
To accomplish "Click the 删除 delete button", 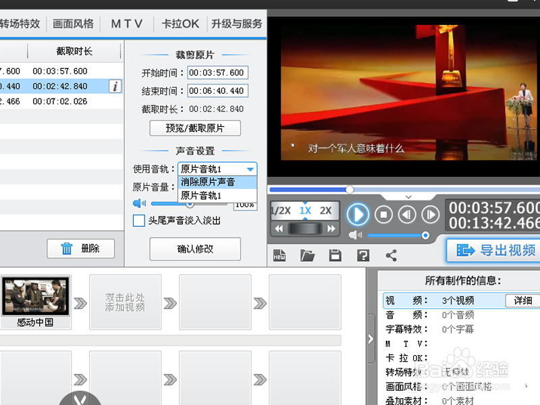I will pyautogui.click(x=80, y=248).
